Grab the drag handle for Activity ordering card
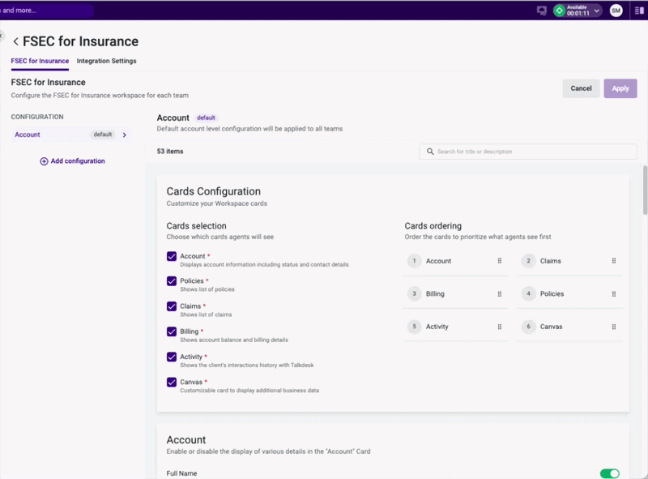 (x=500, y=327)
